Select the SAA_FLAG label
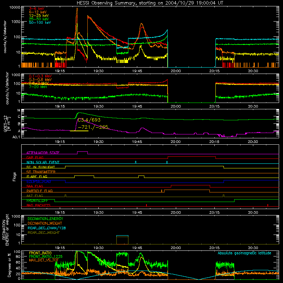 coord(35,186)
